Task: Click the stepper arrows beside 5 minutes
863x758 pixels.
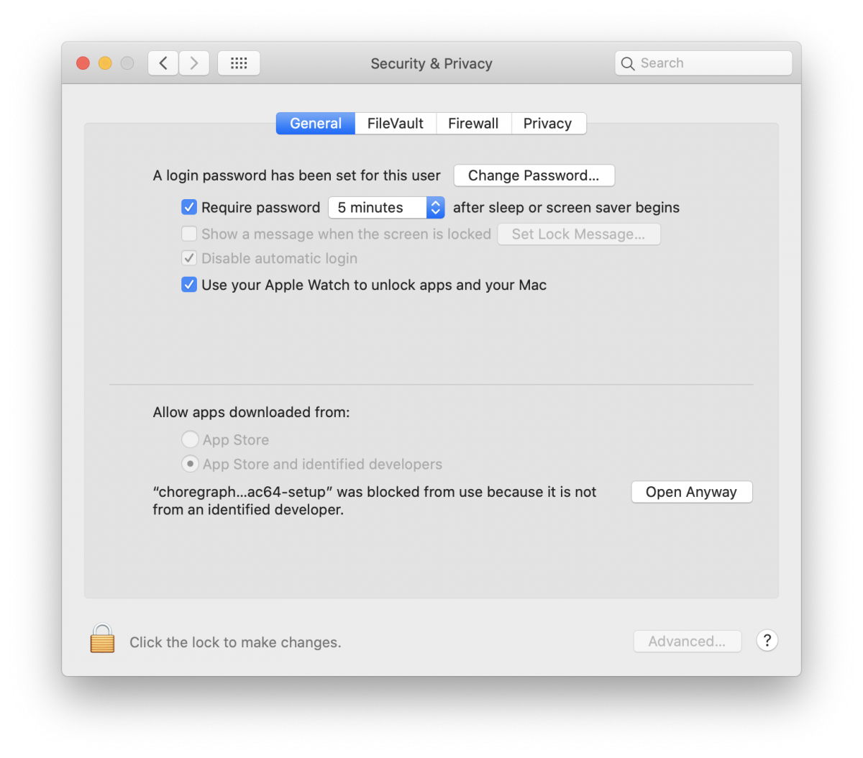Action: [x=435, y=207]
